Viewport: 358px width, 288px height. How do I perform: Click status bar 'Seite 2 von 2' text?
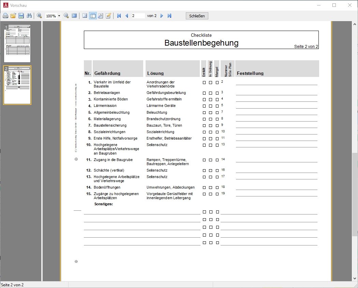point(12,285)
